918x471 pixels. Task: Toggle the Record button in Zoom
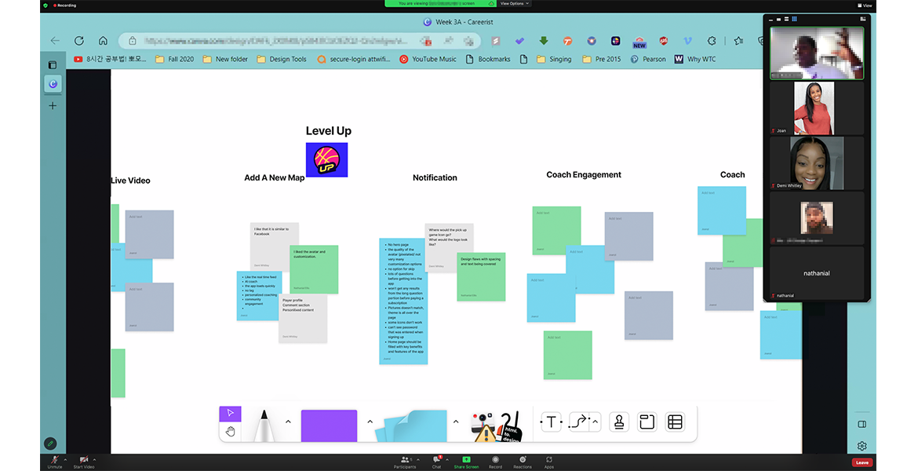coord(495,460)
